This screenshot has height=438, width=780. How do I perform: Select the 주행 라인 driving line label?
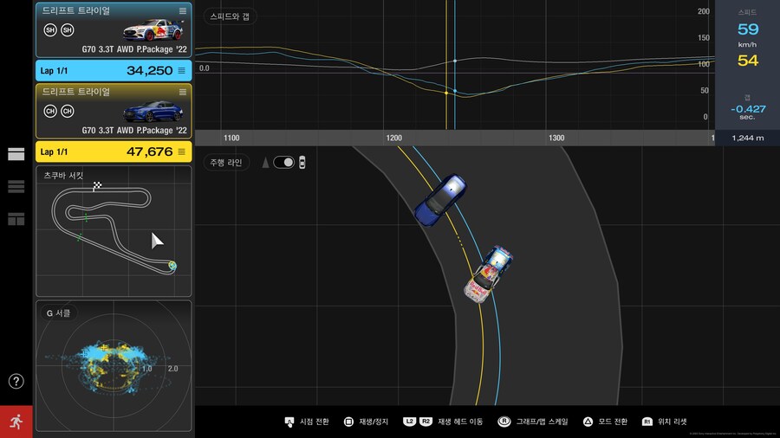coord(226,162)
